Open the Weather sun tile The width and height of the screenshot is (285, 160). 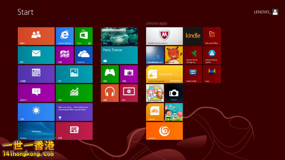[36, 112]
